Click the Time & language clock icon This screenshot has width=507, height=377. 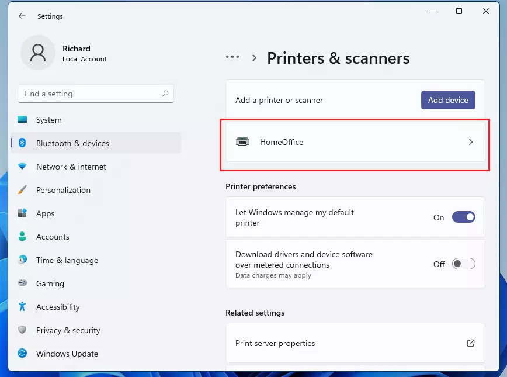22,260
